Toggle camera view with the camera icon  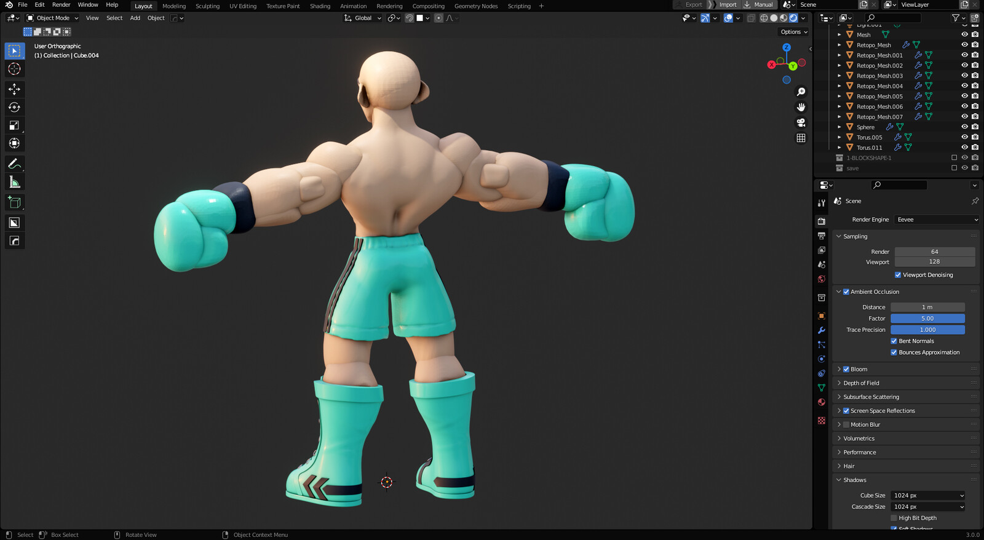[801, 122]
